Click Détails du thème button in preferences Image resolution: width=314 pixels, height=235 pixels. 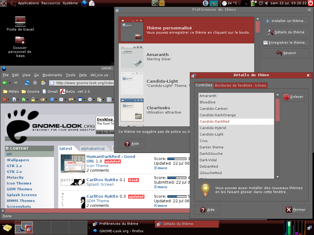pyautogui.click(x=286, y=32)
